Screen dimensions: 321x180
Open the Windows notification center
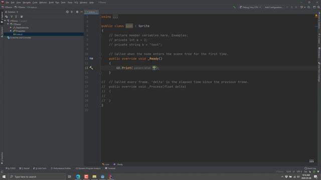pos(315,176)
